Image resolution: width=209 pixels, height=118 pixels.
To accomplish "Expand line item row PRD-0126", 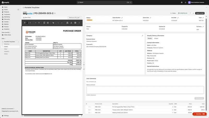I will coord(90,107).
